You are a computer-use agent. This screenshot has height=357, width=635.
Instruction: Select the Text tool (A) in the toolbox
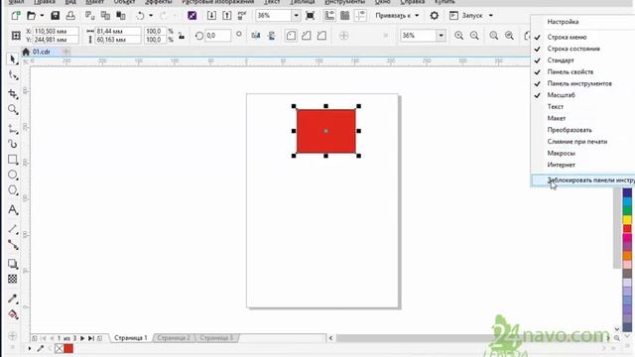click(13, 209)
